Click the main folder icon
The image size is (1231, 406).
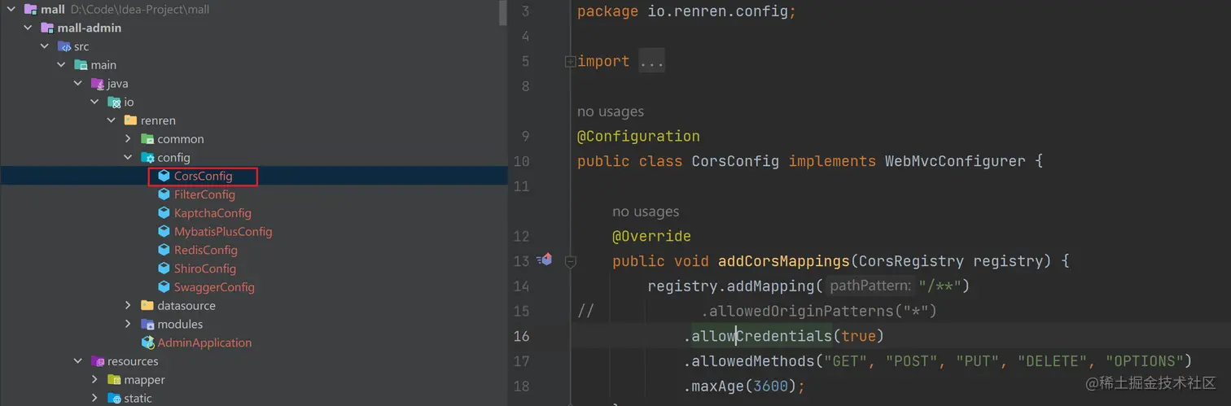pos(81,65)
